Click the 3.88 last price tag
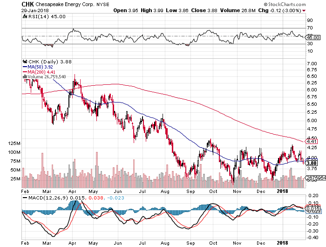Viewport: 326px width, 247px height. [x=311, y=163]
